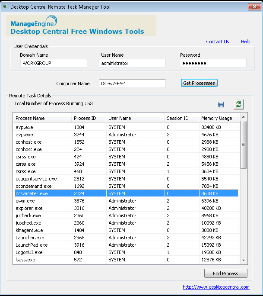Click the Computer Name input field
The height and width of the screenshot is (296, 263).
point(132,84)
